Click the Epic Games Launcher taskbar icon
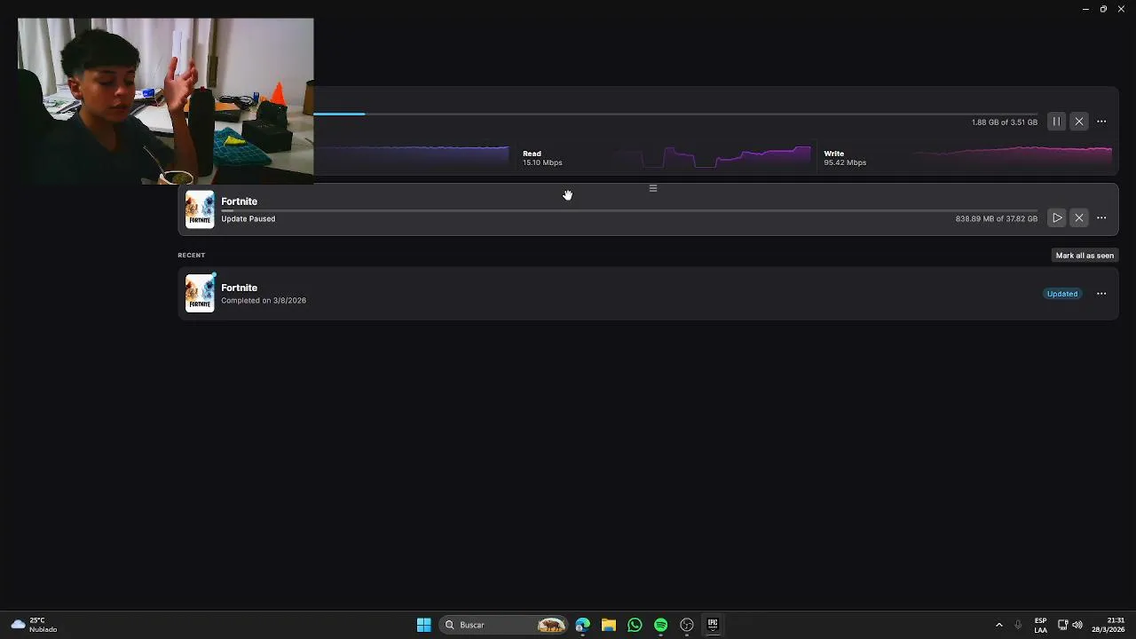1136x639 pixels. (713, 625)
